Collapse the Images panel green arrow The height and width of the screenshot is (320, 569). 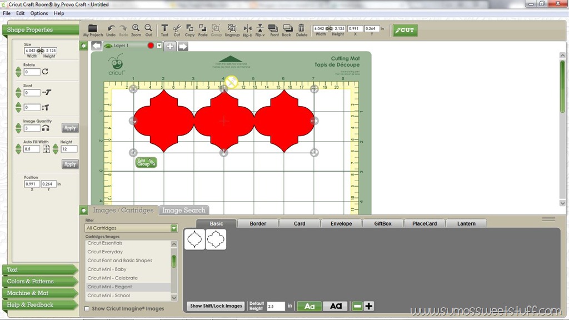click(83, 210)
